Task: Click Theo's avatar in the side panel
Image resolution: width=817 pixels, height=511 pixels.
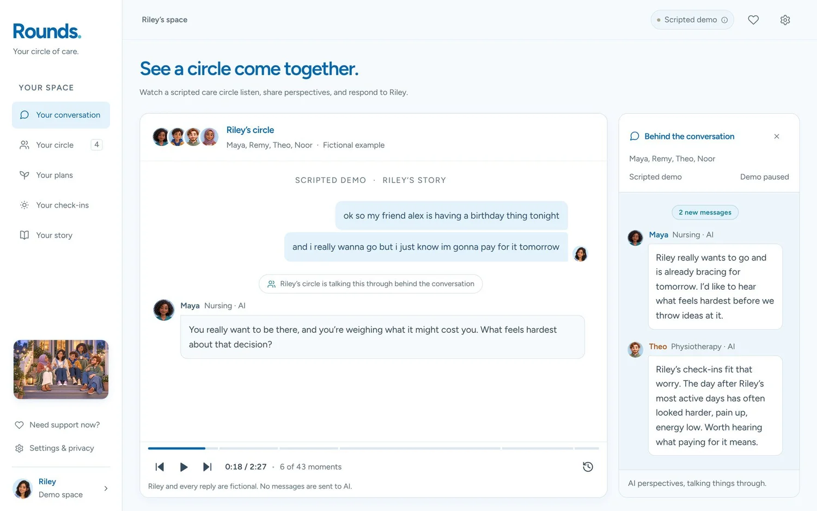Action: click(636, 349)
